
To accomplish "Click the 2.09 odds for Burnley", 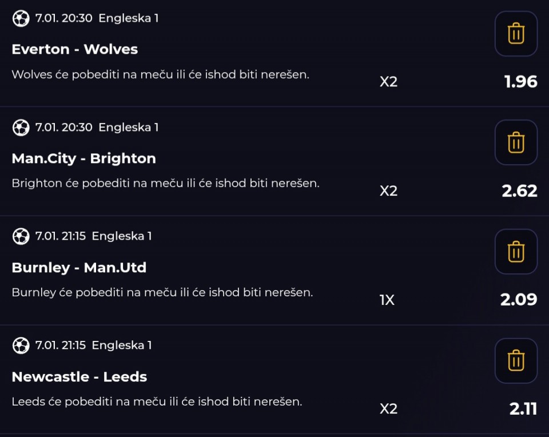I will click(x=519, y=300).
